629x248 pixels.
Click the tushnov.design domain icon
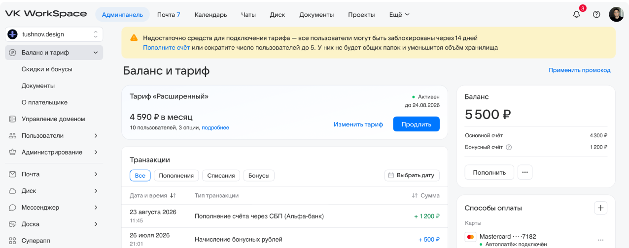(13, 34)
